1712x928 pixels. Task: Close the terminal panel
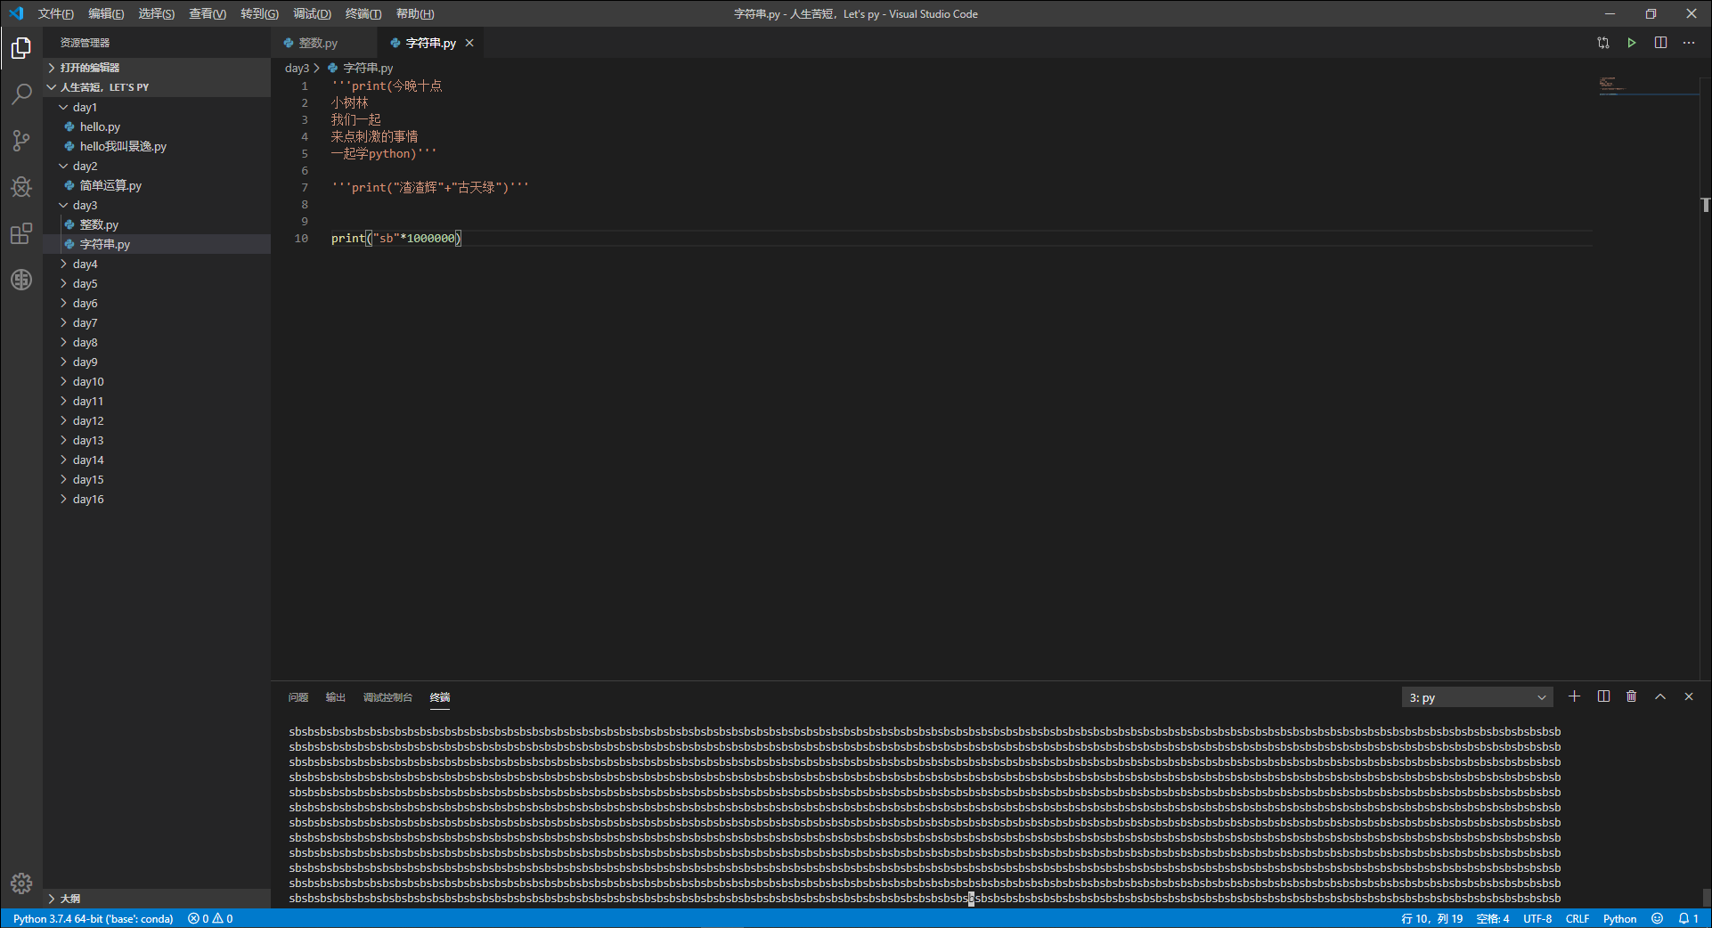(x=1689, y=696)
